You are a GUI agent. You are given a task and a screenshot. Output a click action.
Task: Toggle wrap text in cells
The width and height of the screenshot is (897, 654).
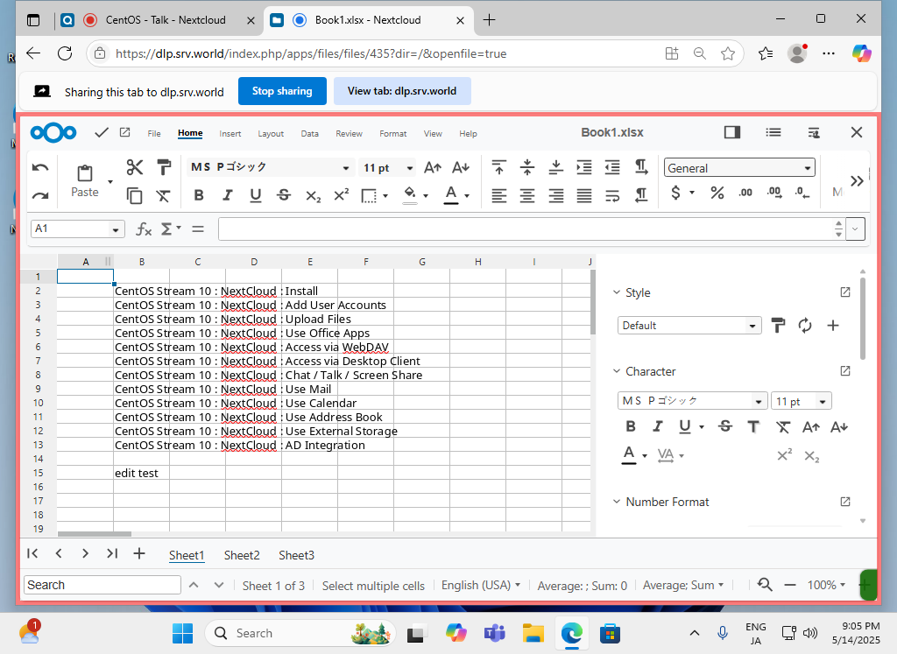[612, 195]
